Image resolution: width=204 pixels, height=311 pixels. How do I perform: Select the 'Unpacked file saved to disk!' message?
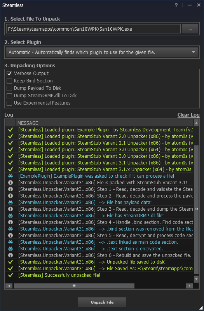(92, 262)
